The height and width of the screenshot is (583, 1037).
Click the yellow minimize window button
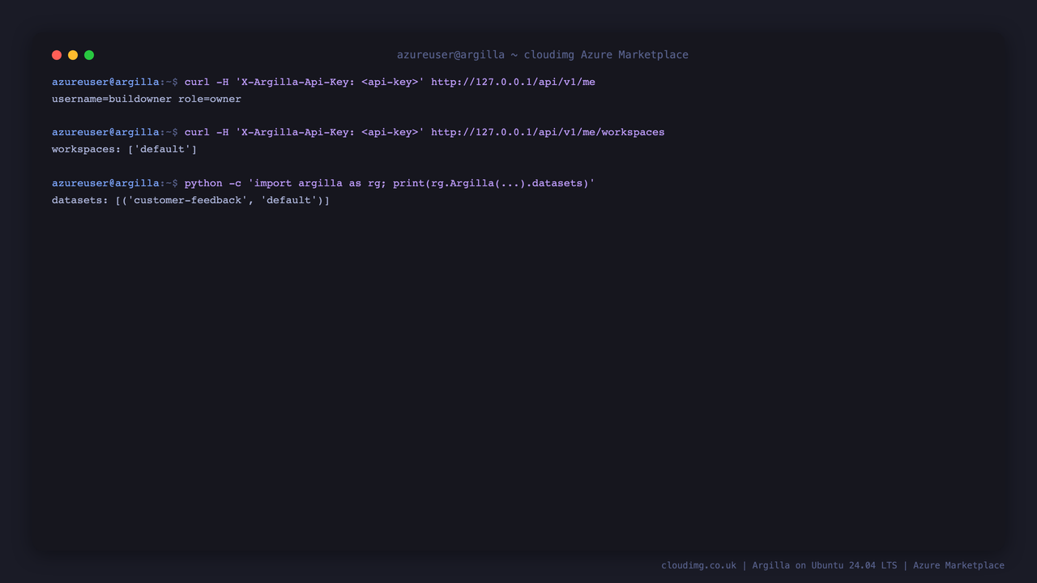pos(73,55)
